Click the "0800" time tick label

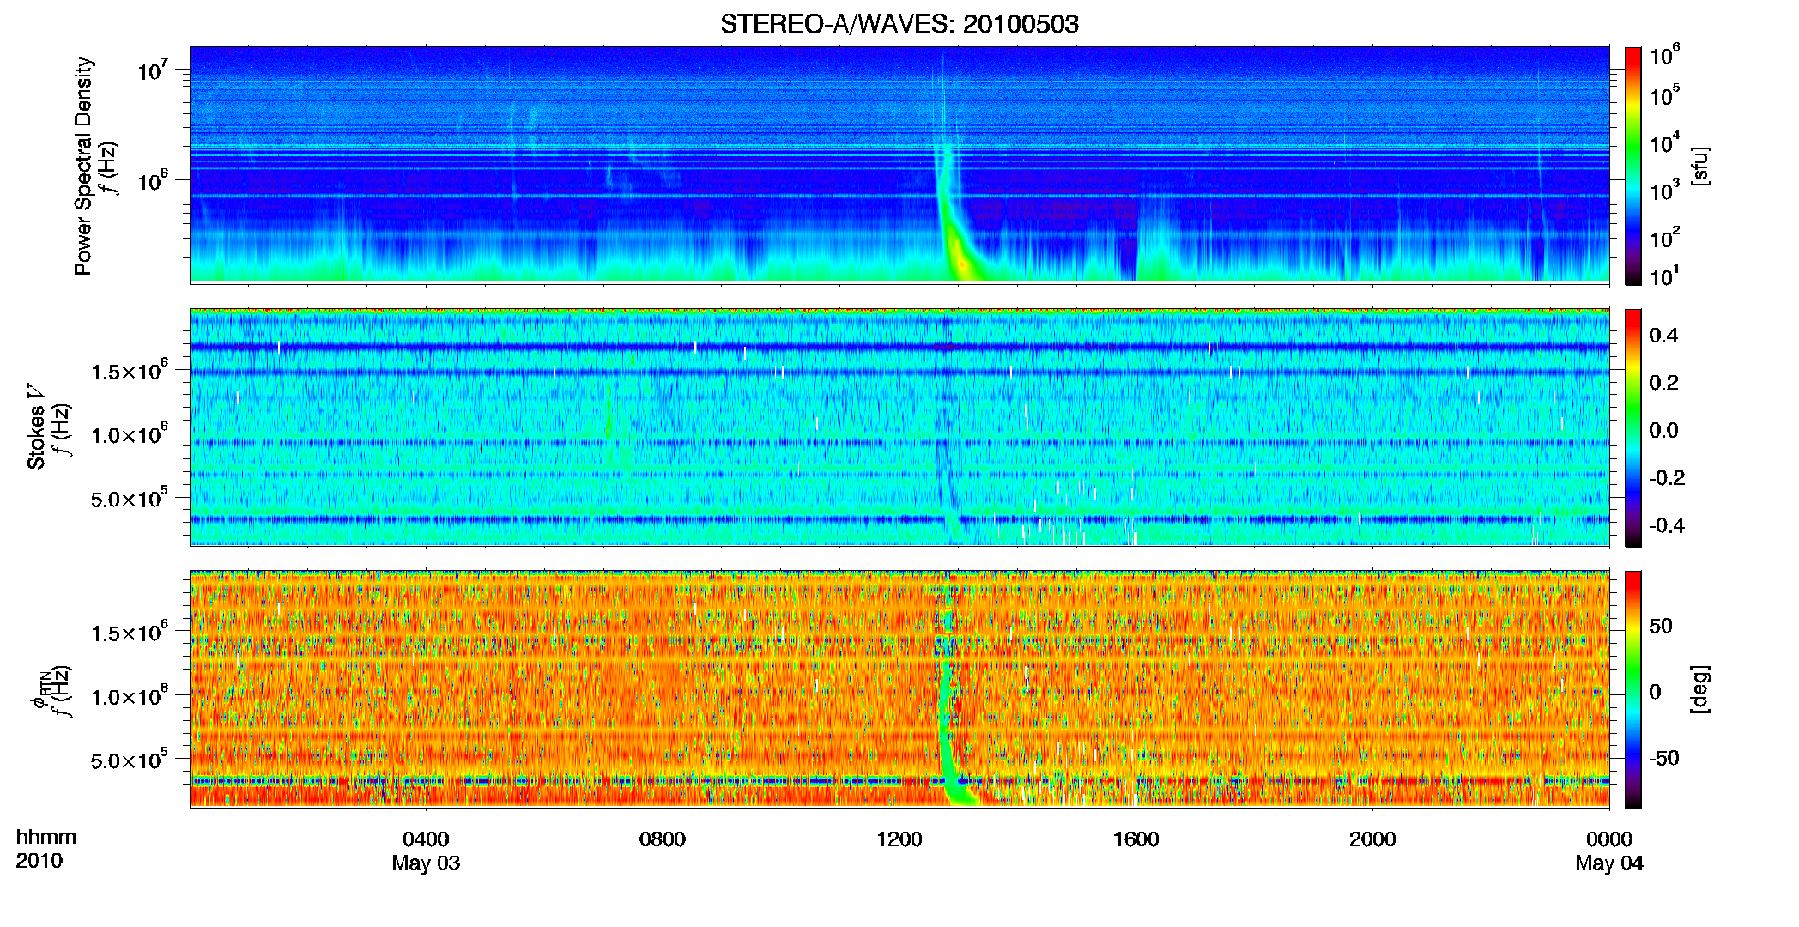click(x=663, y=839)
